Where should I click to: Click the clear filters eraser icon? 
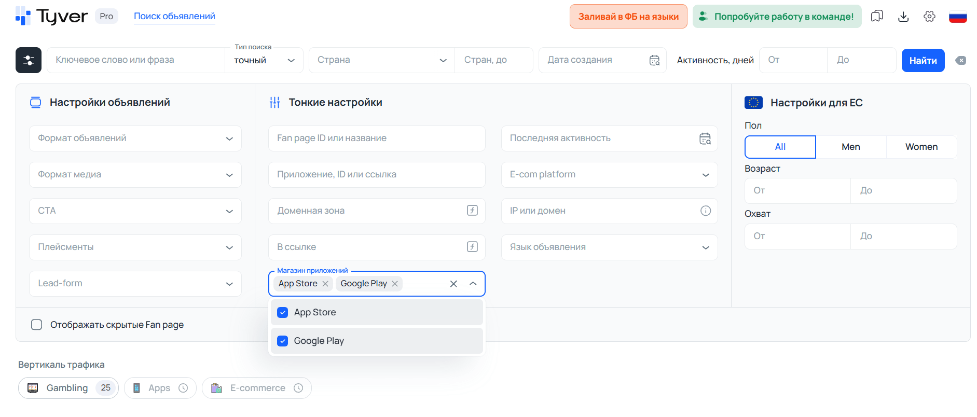961,60
